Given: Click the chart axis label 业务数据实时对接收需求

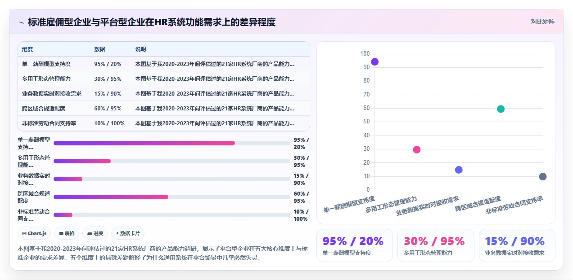Looking at the screenshot, I should 428,206.
